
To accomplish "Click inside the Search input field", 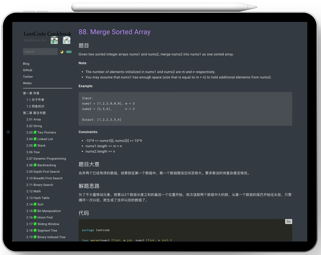I will [40, 52].
